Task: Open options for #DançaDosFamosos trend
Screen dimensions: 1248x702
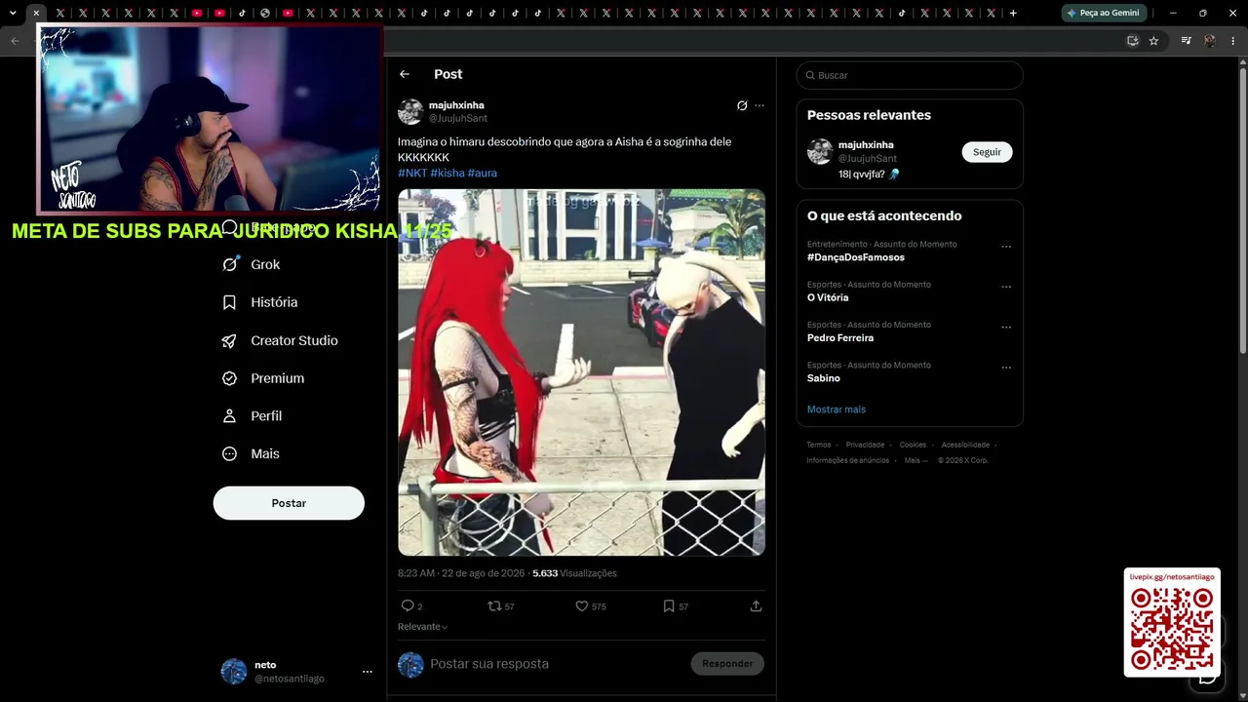Action: coord(1006,247)
